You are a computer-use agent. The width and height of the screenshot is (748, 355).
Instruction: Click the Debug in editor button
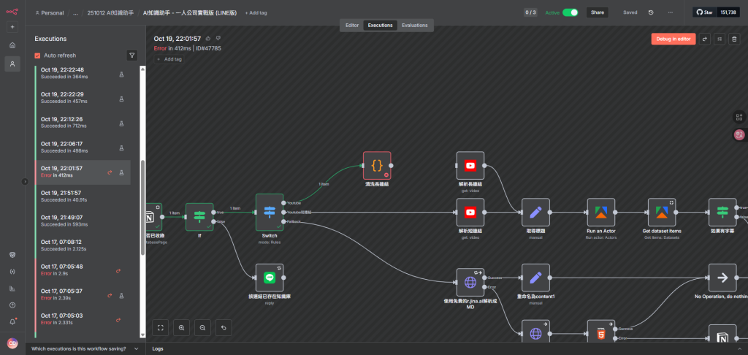(673, 39)
